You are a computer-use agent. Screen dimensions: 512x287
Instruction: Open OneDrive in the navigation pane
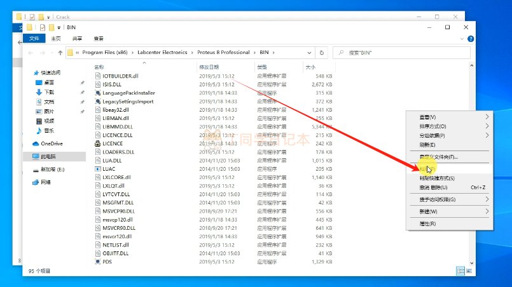[51, 143]
